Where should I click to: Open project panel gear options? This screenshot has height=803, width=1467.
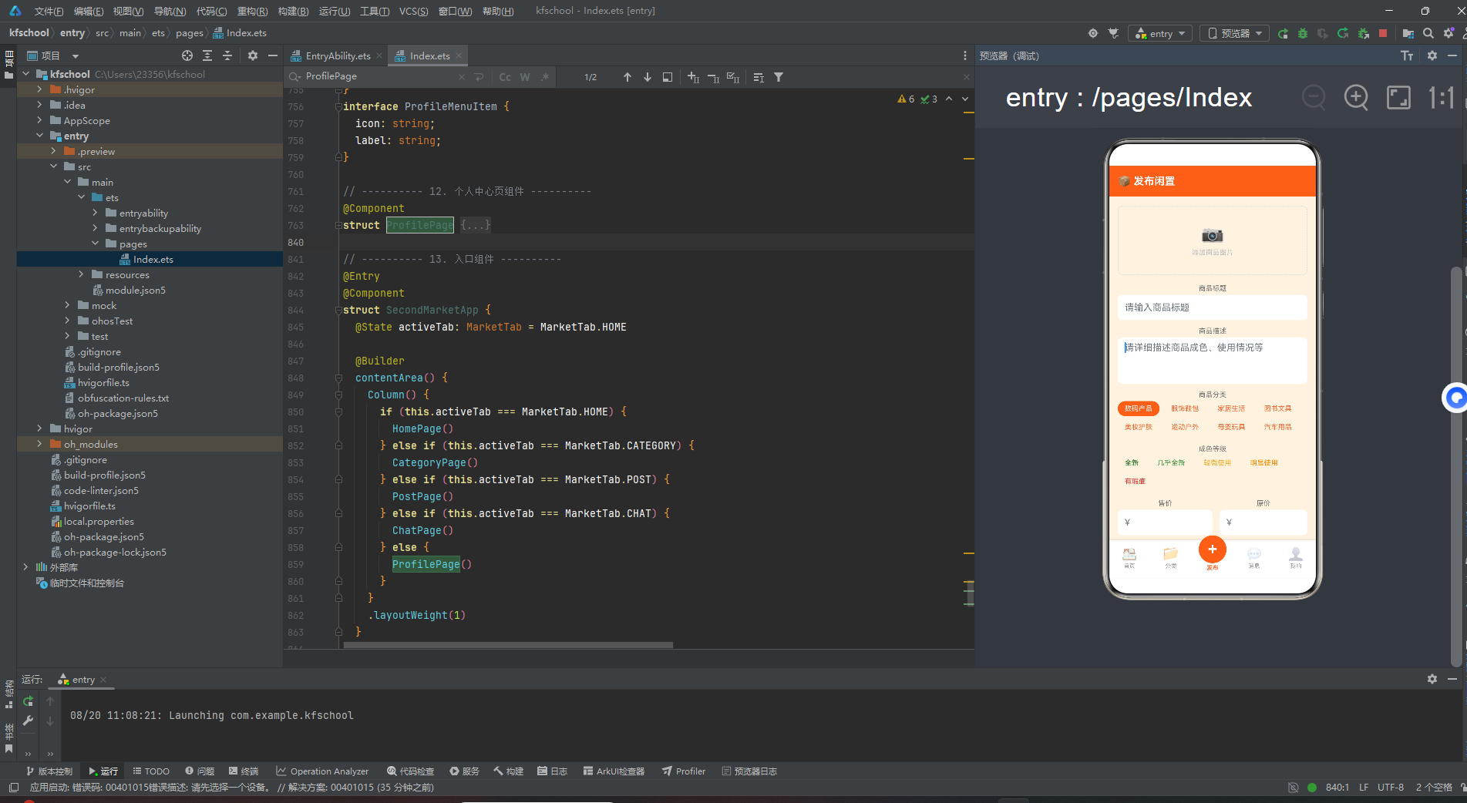253,55
